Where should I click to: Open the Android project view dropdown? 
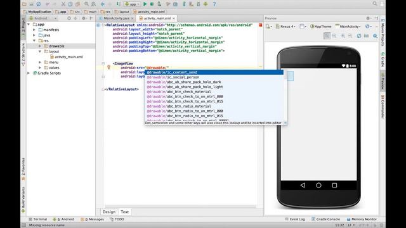tap(43, 18)
